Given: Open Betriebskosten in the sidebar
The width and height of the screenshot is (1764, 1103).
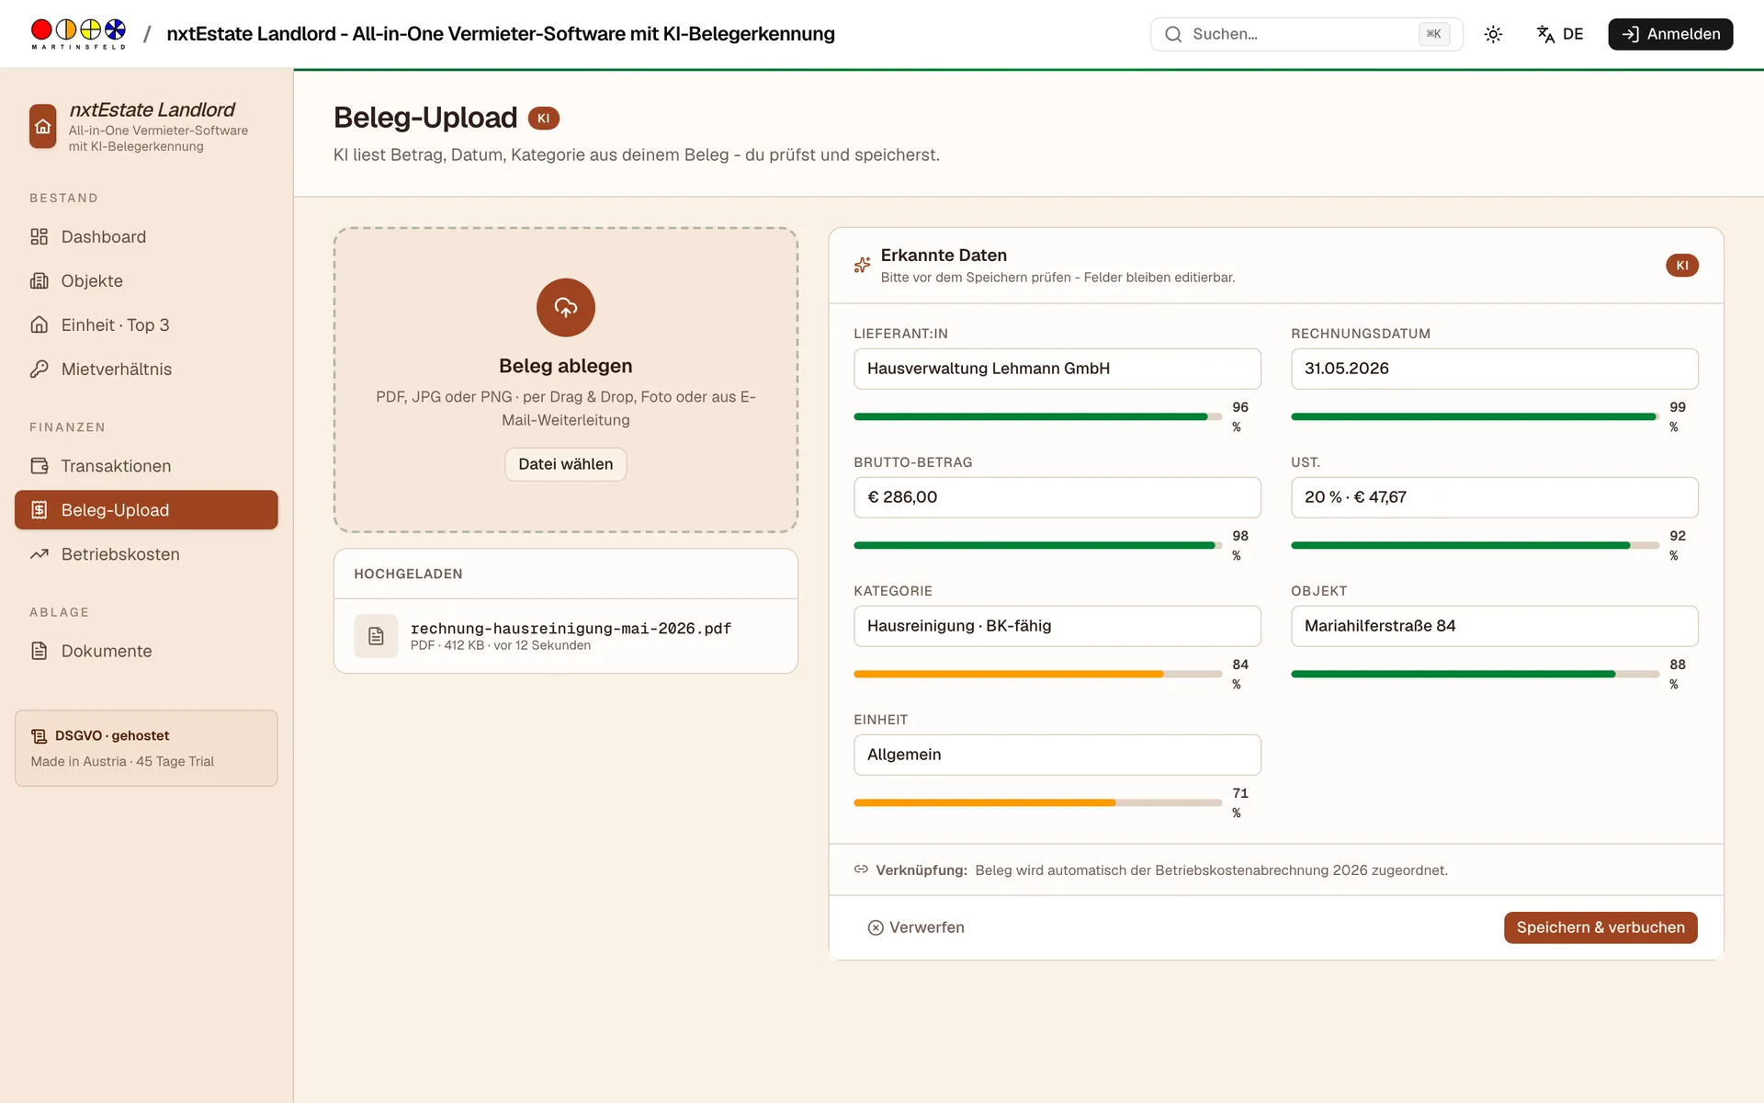Looking at the screenshot, I should tap(146, 554).
